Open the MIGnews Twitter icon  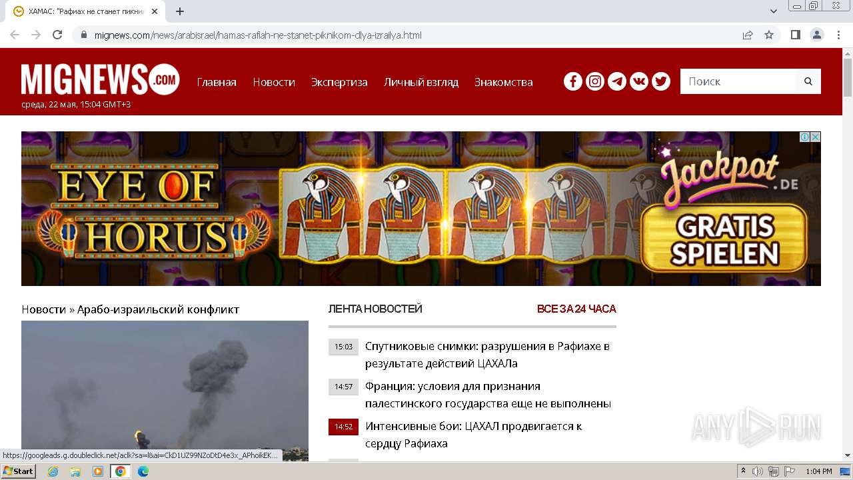(x=661, y=81)
